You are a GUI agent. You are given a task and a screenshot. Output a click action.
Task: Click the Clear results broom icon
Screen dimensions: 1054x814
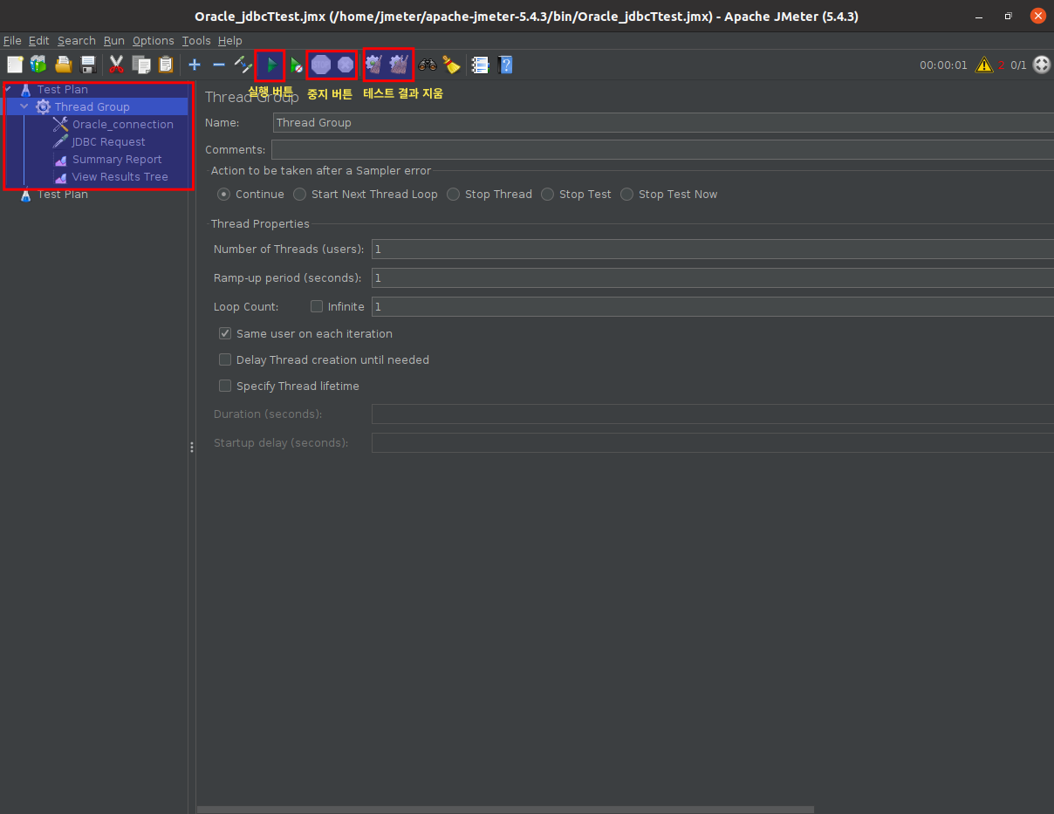pyautogui.click(x=374, y=64)
